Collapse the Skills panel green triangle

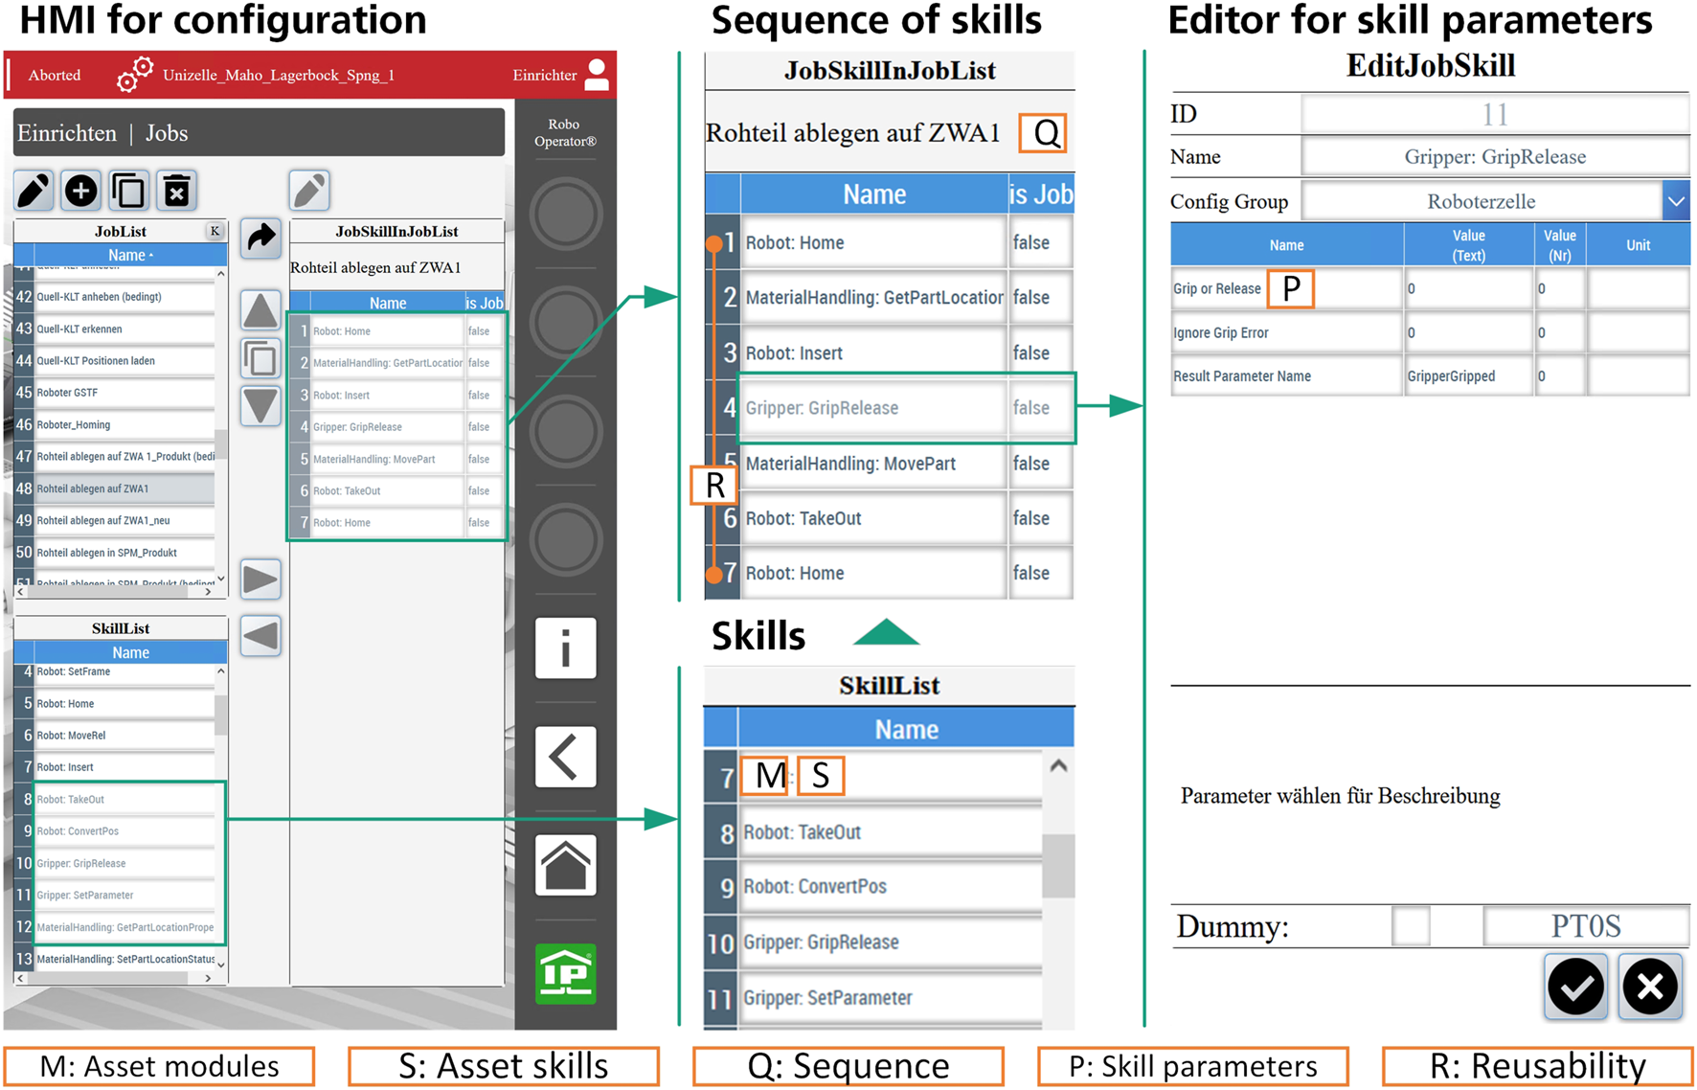pos(886,633)
